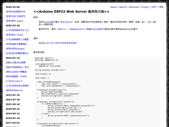Expand the 2017-03-01 date group
Image resolution: width=169 pixels, height=127 pixels.
pos(13,123)
